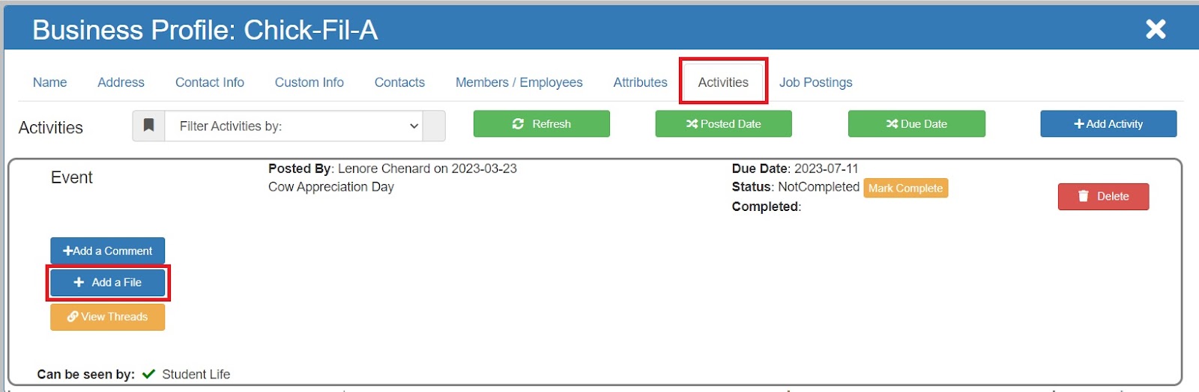Viewport: 1199px width, 392px height.
Task: Switch to the Attributes tab
Action: click(640, 82)
